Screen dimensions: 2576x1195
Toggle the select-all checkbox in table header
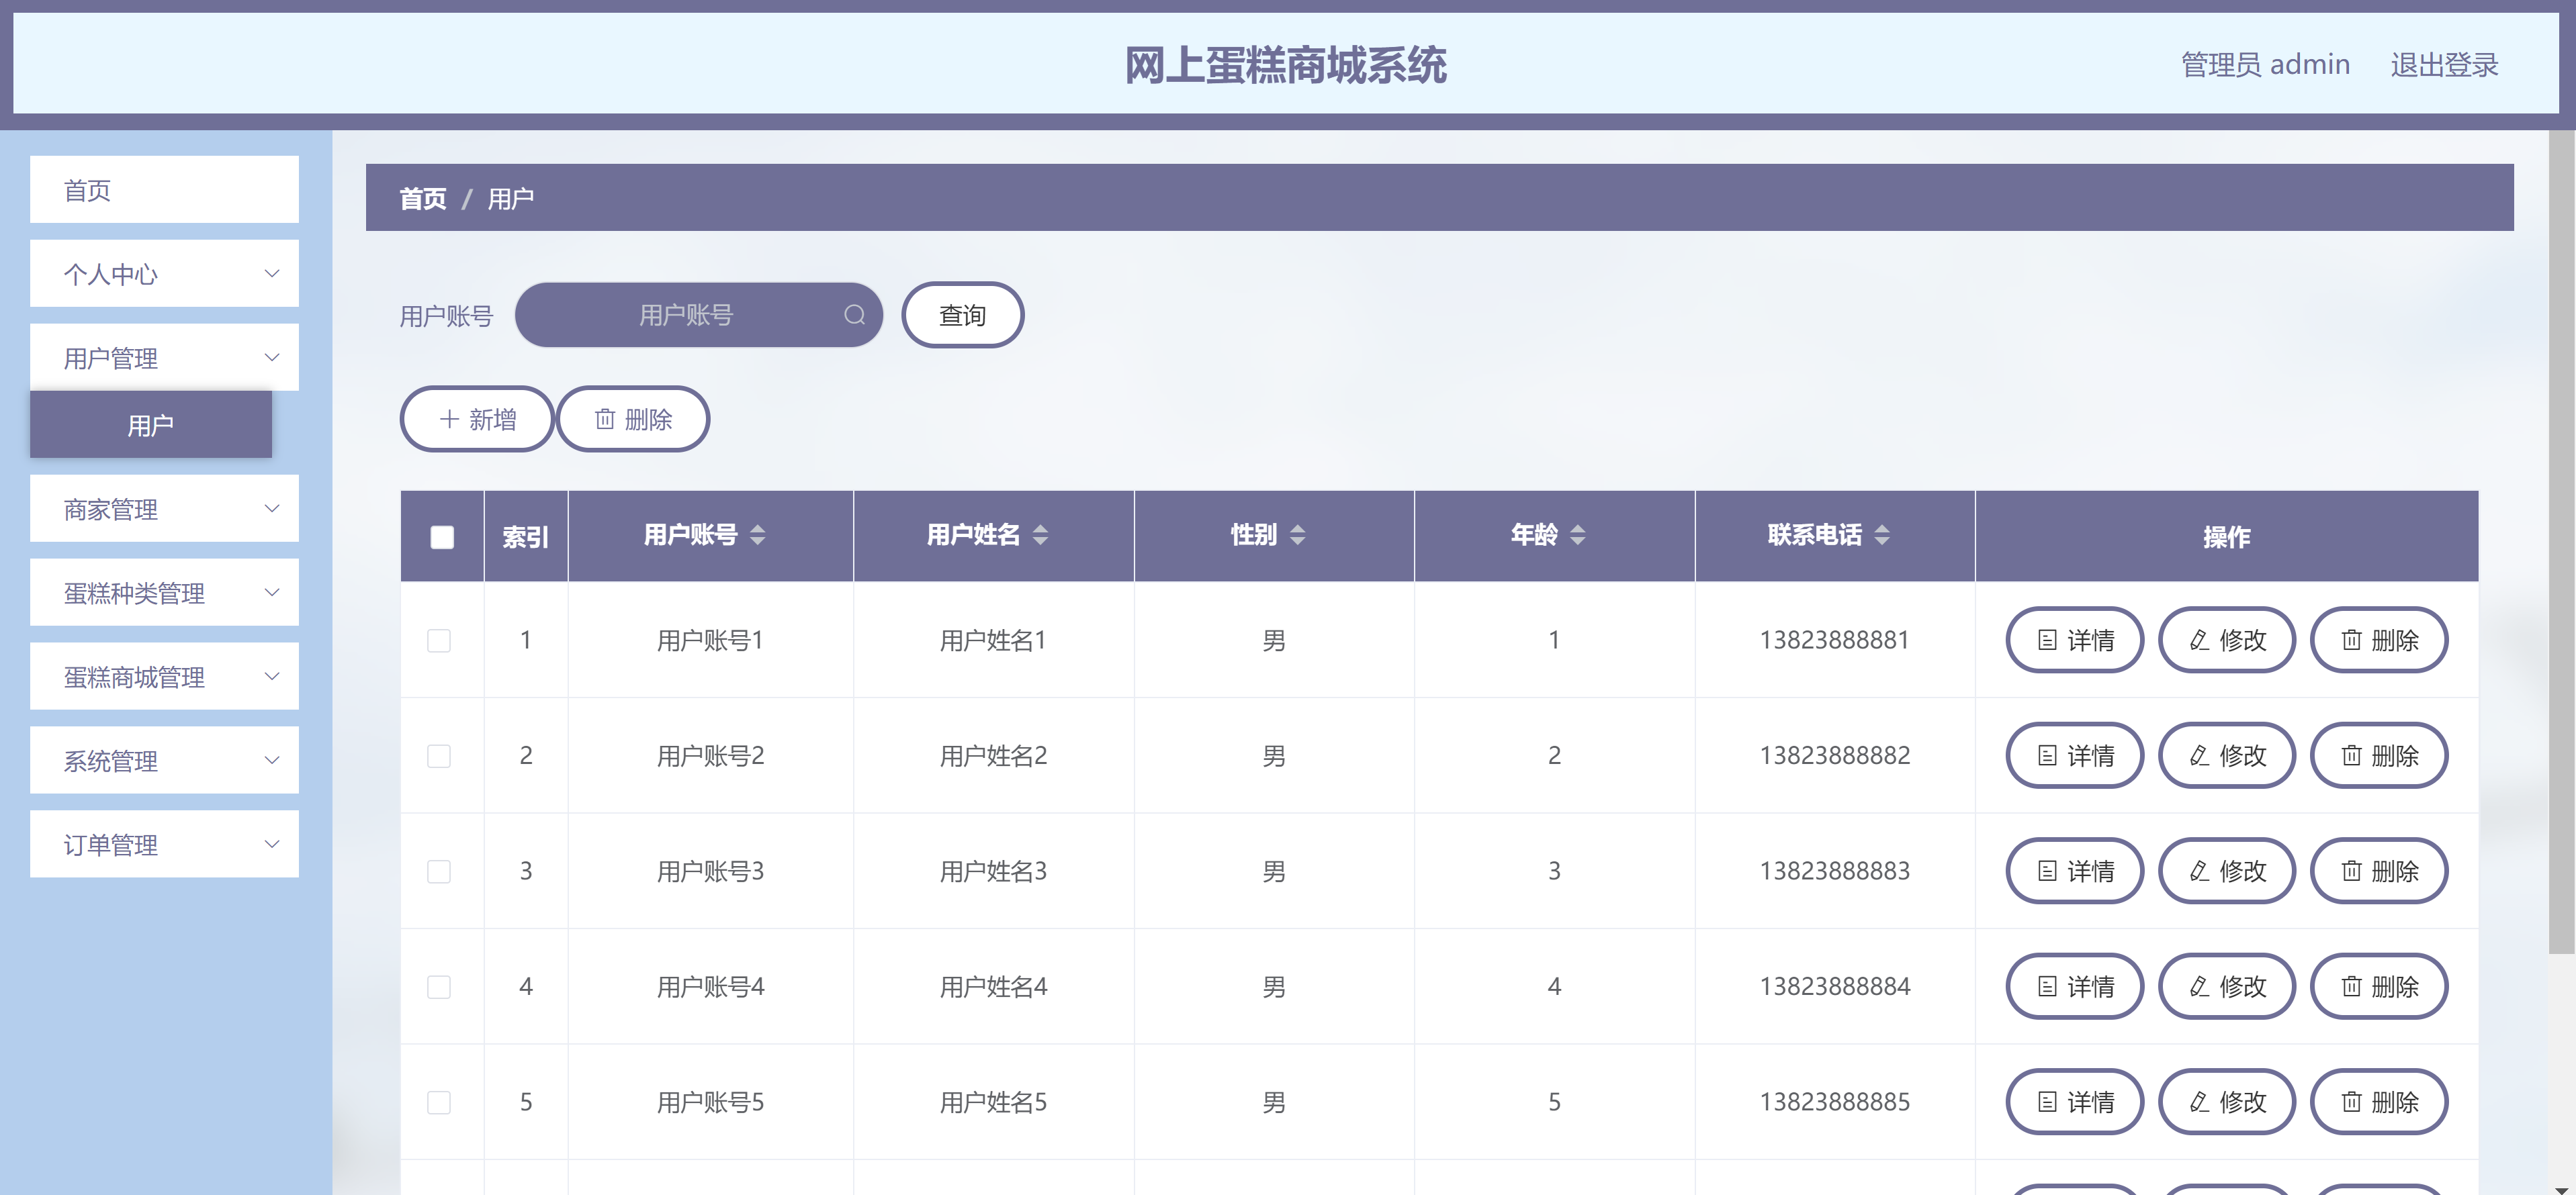coord(442,538)
